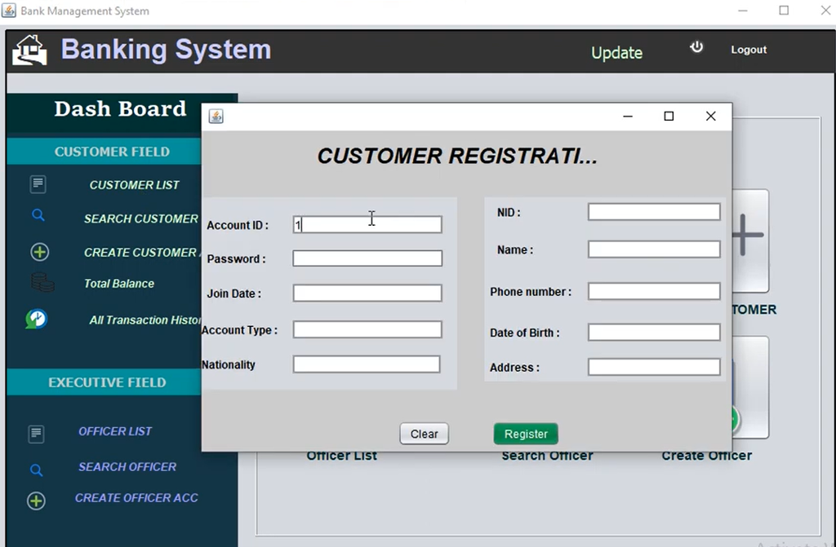Click the large plus card behind the dialog

[750, 240]
